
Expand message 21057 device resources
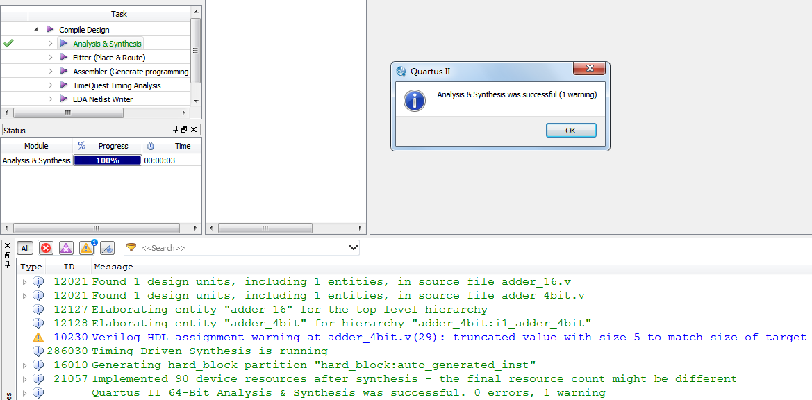click(24, 379)
